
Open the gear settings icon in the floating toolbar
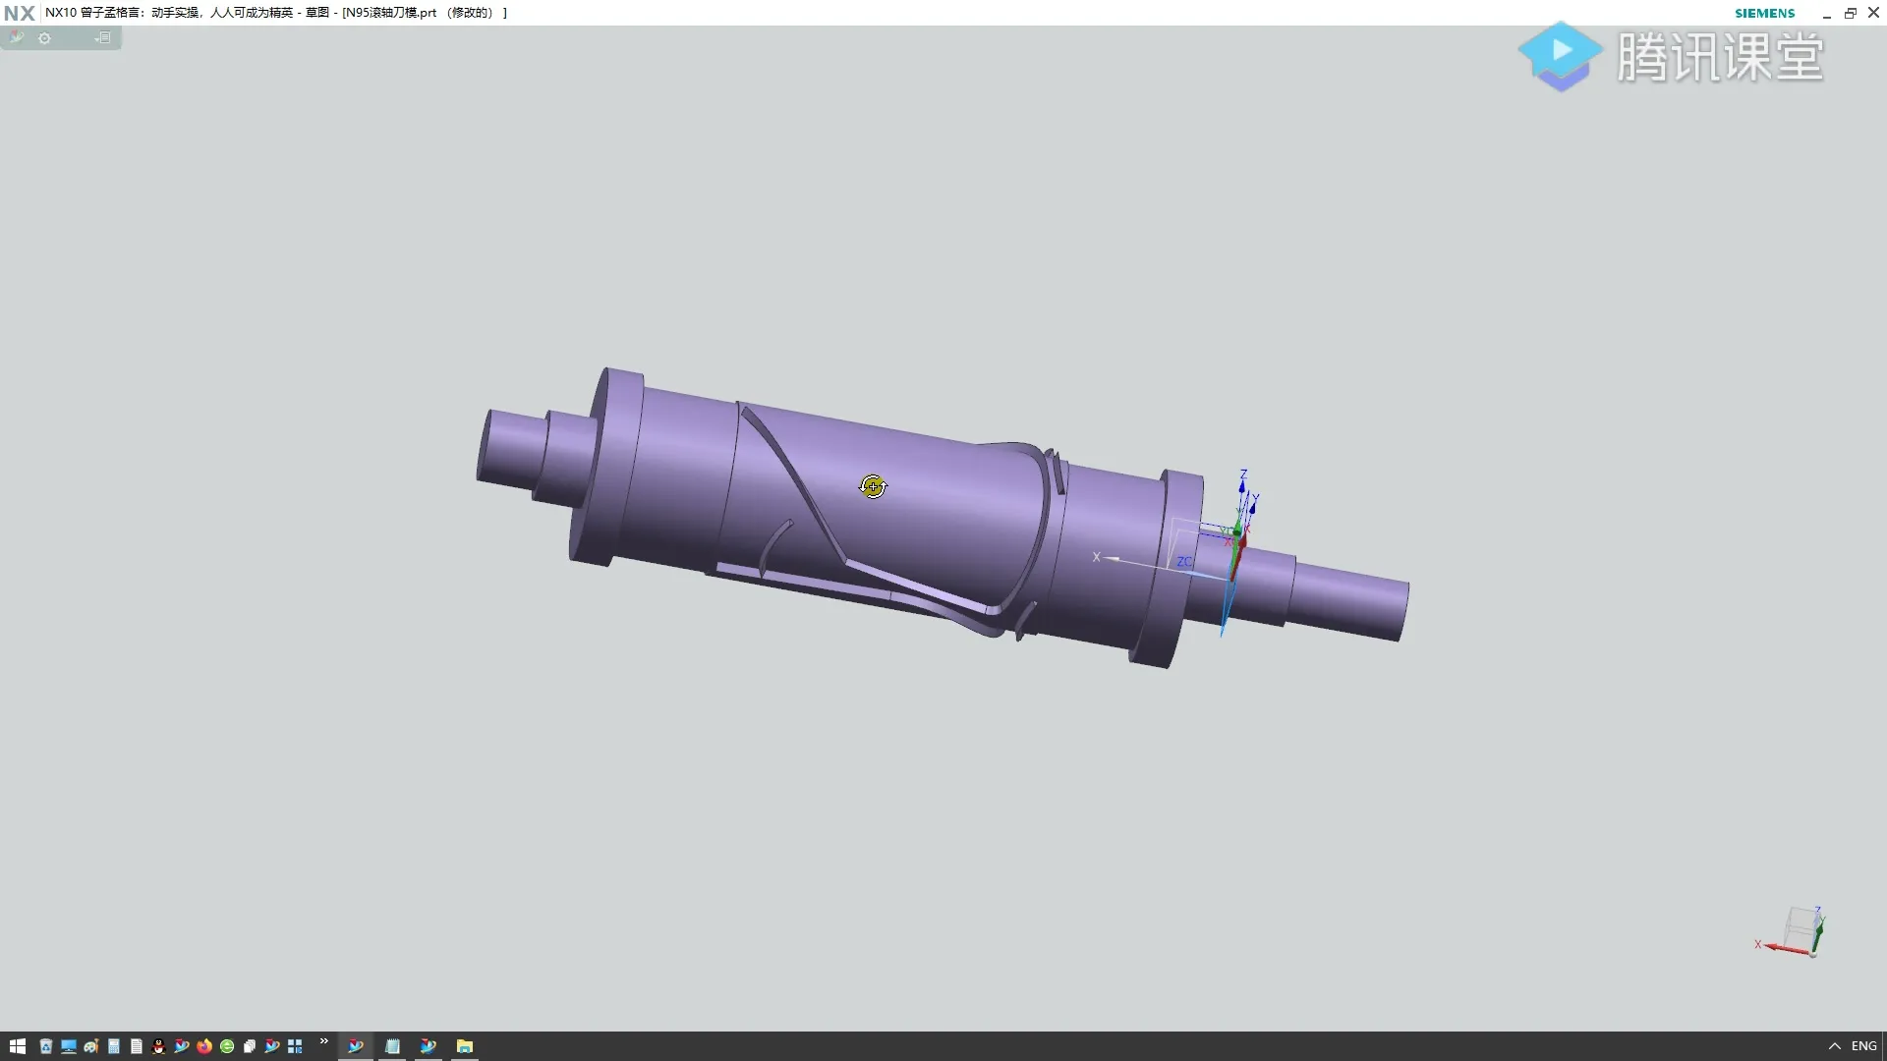[44, 38]
